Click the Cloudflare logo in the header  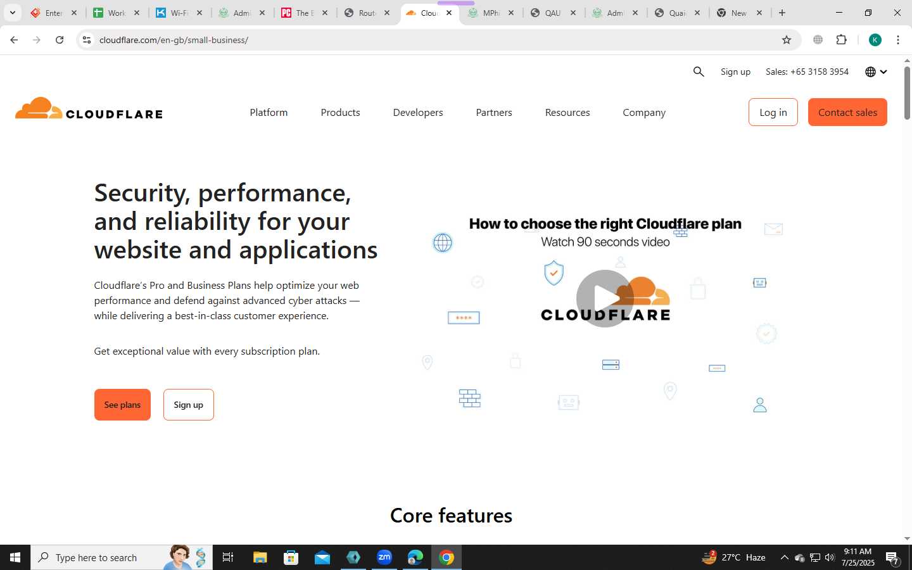(89, 108)
